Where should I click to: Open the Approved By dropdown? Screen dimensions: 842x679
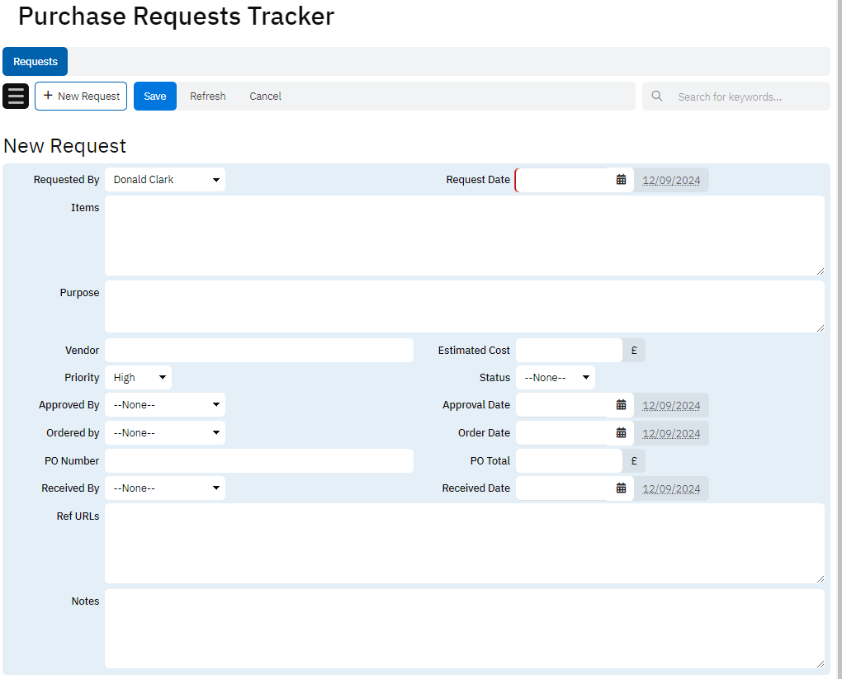(x=165, y=405)
